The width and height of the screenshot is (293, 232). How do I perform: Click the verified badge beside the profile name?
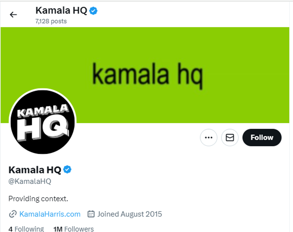click(67, 170)
